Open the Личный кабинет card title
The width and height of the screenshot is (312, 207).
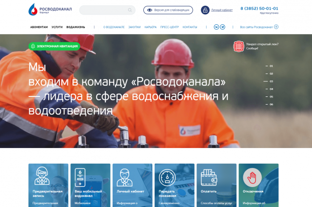(130, 191)
